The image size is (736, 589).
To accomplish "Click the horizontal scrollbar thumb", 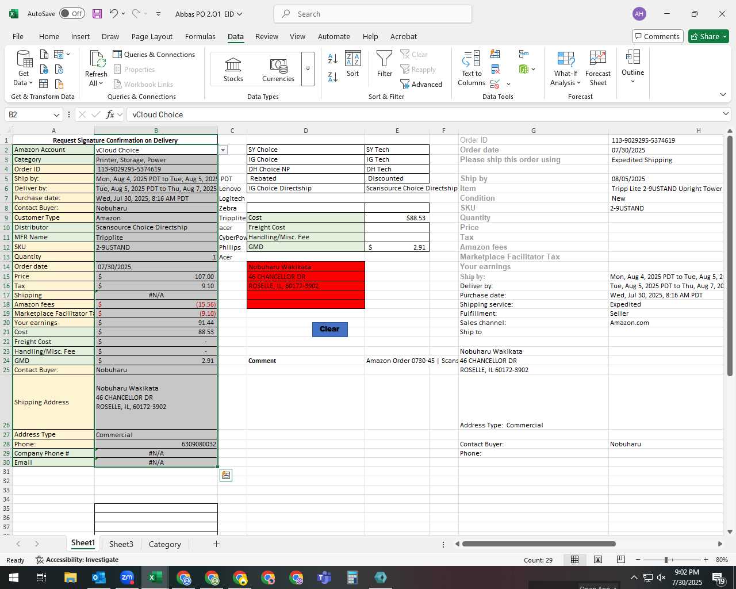I will 539,544.
